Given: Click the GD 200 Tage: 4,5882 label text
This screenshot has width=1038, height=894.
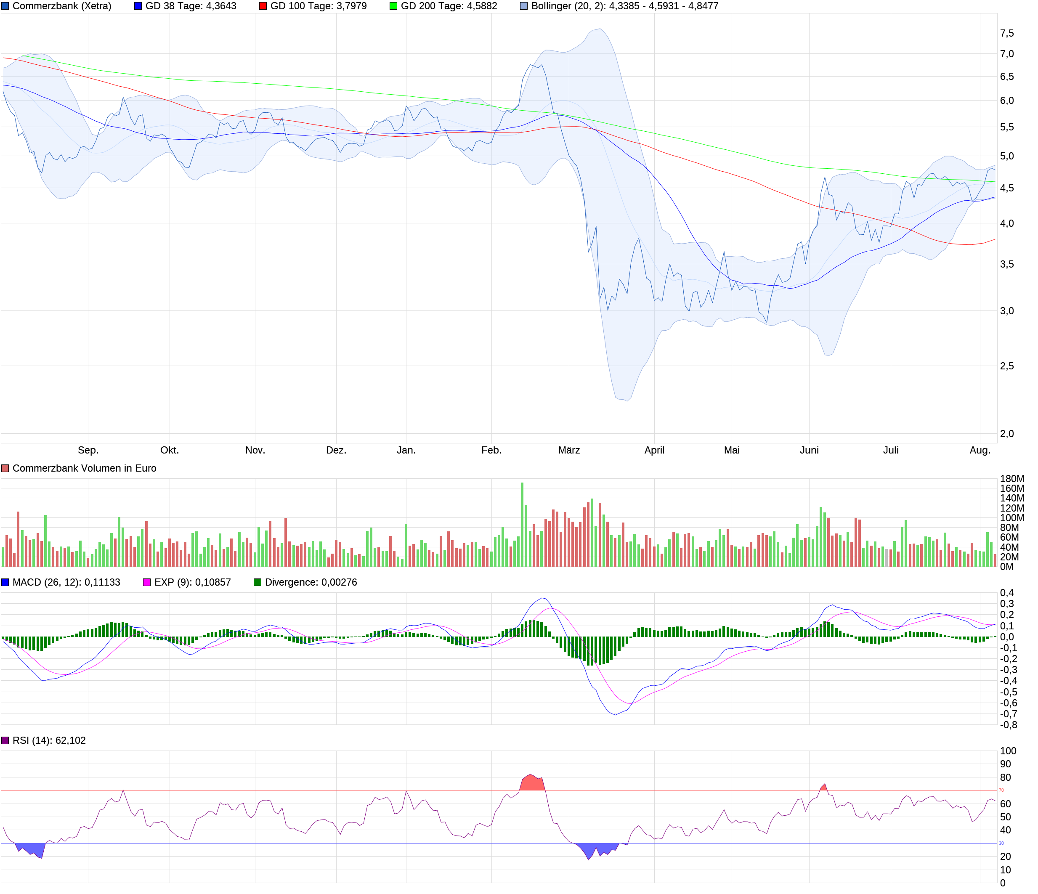Looking at the screenshot, I should point(449,6).
